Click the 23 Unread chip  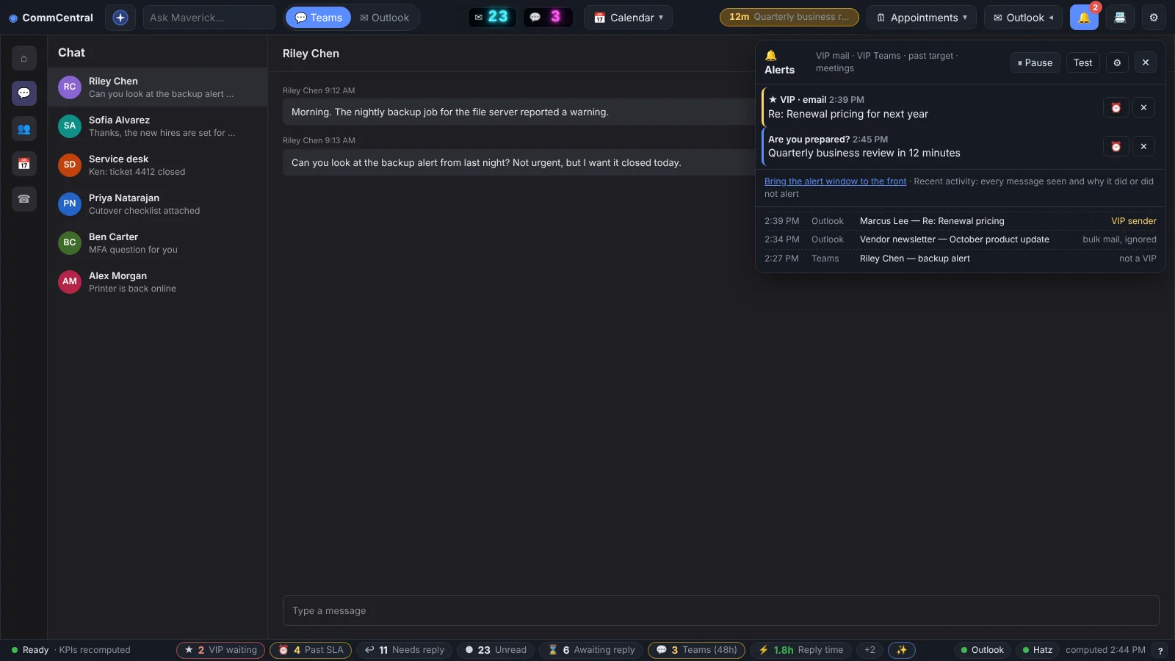pos(496,650)
